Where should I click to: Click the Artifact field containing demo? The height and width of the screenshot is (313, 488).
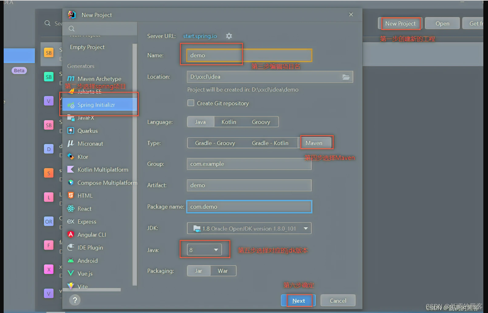249,185
